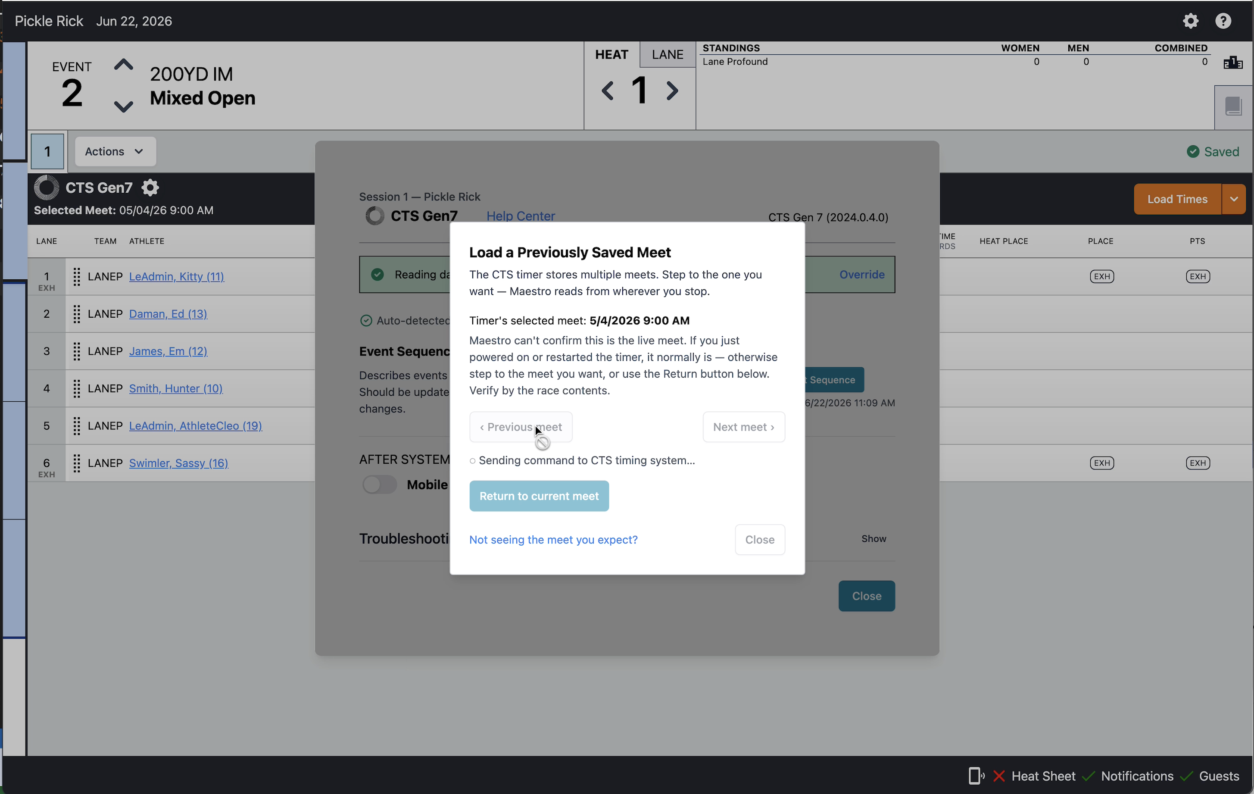Viewport: 1254px width, 794px height.
Task: Click Not seeing the meet you expect?
Action: [553, 540]
